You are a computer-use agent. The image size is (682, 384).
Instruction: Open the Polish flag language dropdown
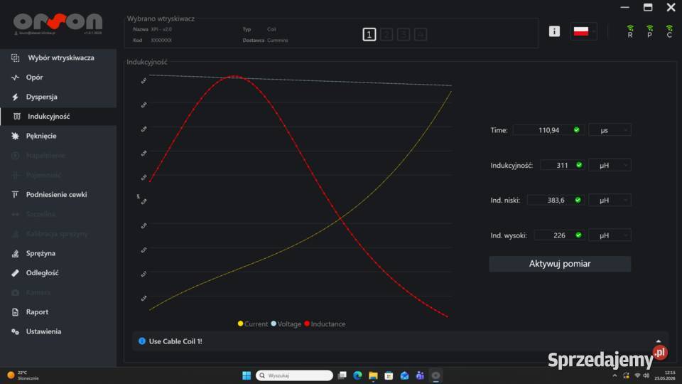tap(584, 31)
